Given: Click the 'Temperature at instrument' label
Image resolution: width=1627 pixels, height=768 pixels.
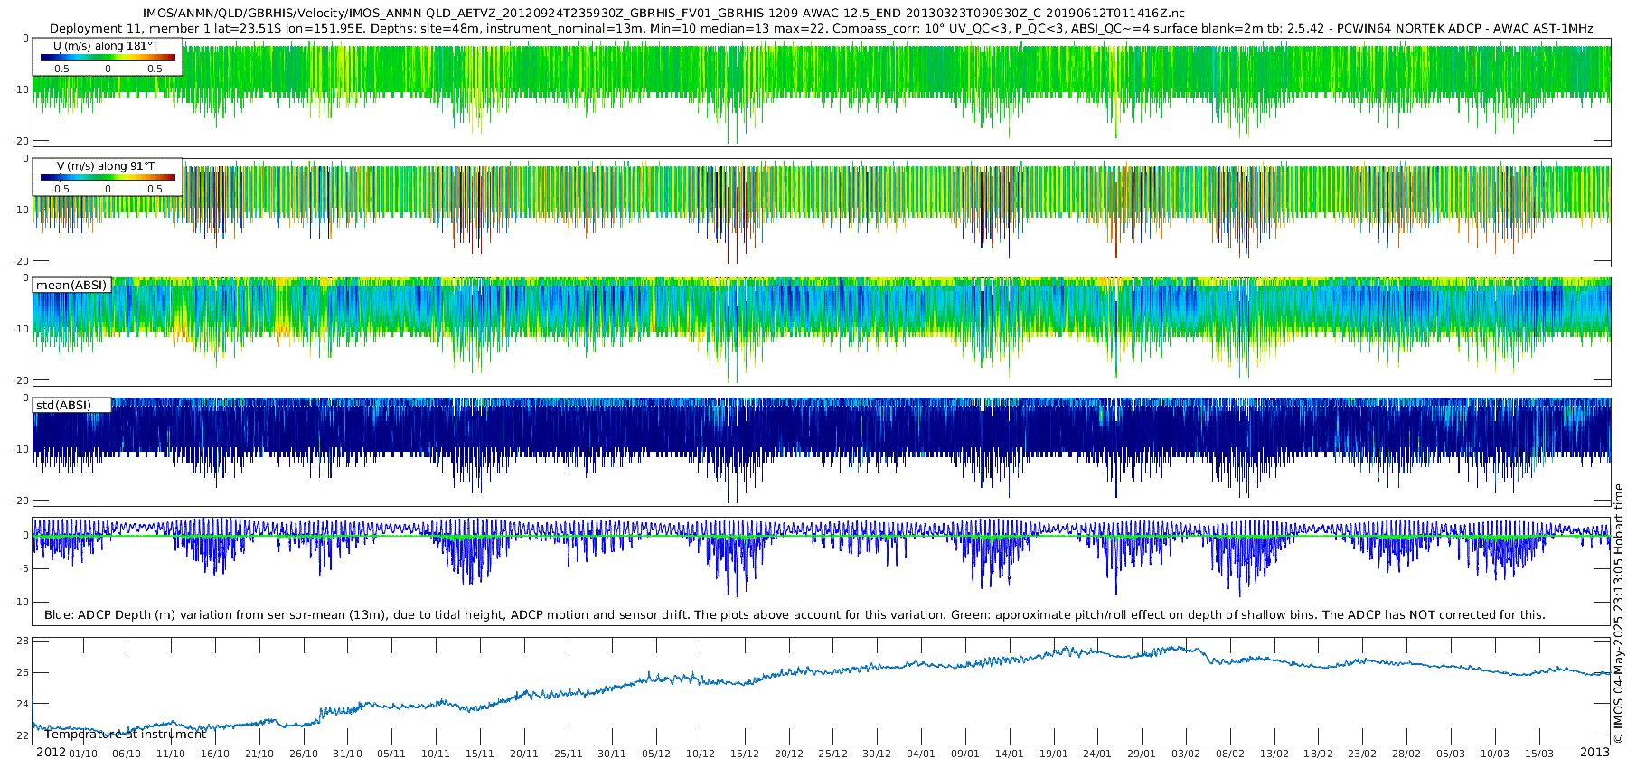Looking at the screenshot, I should (126, 735).
